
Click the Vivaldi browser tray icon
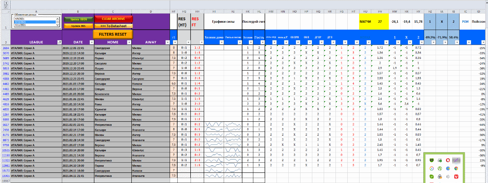click(x=456, y=177)
